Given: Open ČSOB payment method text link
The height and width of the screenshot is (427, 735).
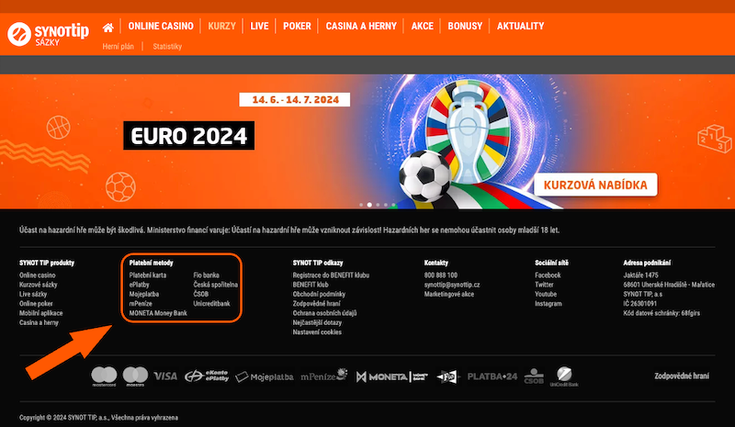Looking at the screenshot, I should (x=200, y=294).
